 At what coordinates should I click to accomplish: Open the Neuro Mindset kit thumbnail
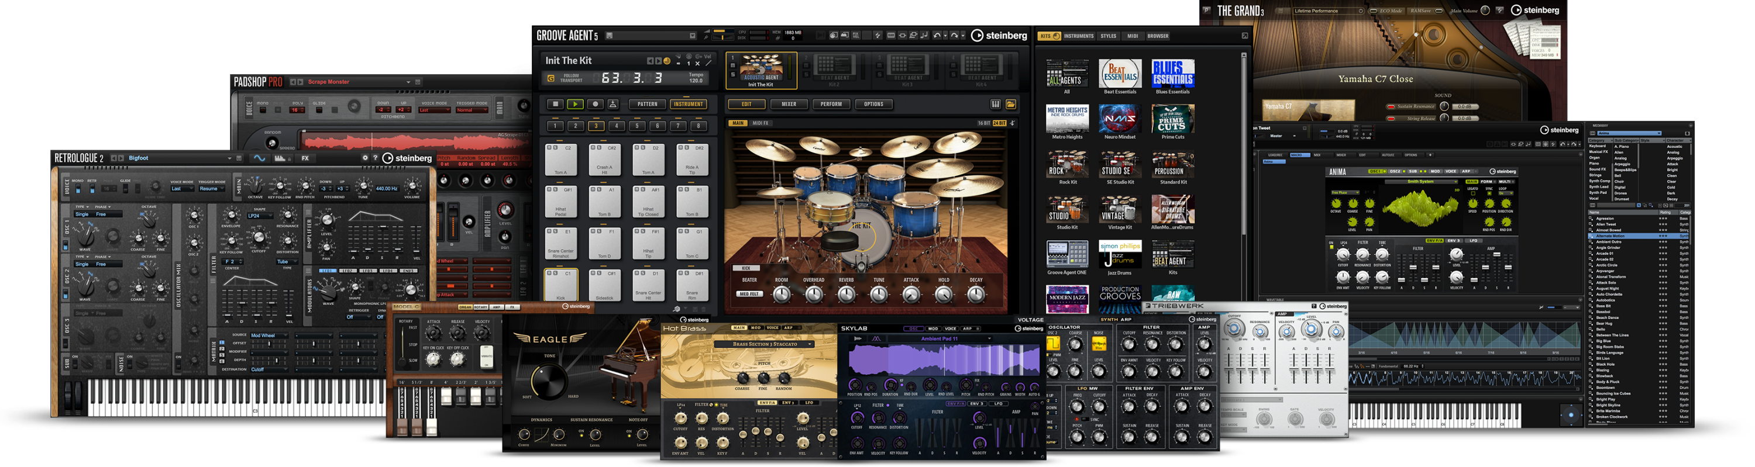pos(1119,119)
